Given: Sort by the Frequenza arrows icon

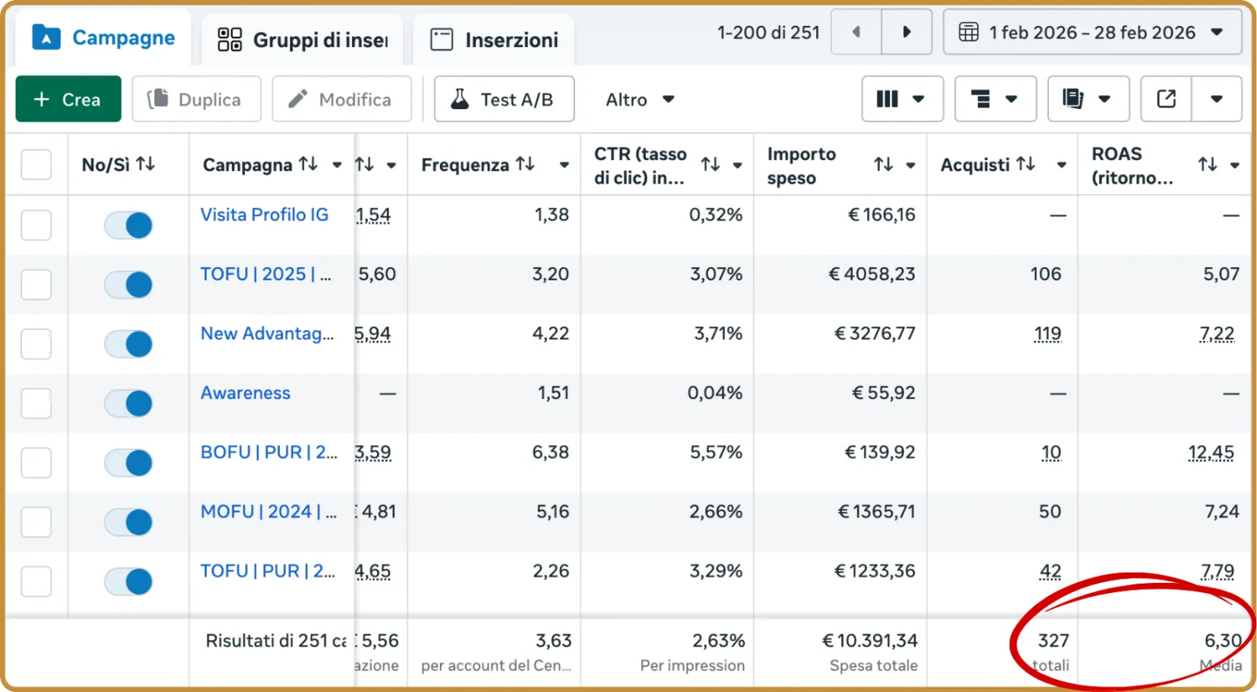Looking at the screenshot, I should click(526, 164).
